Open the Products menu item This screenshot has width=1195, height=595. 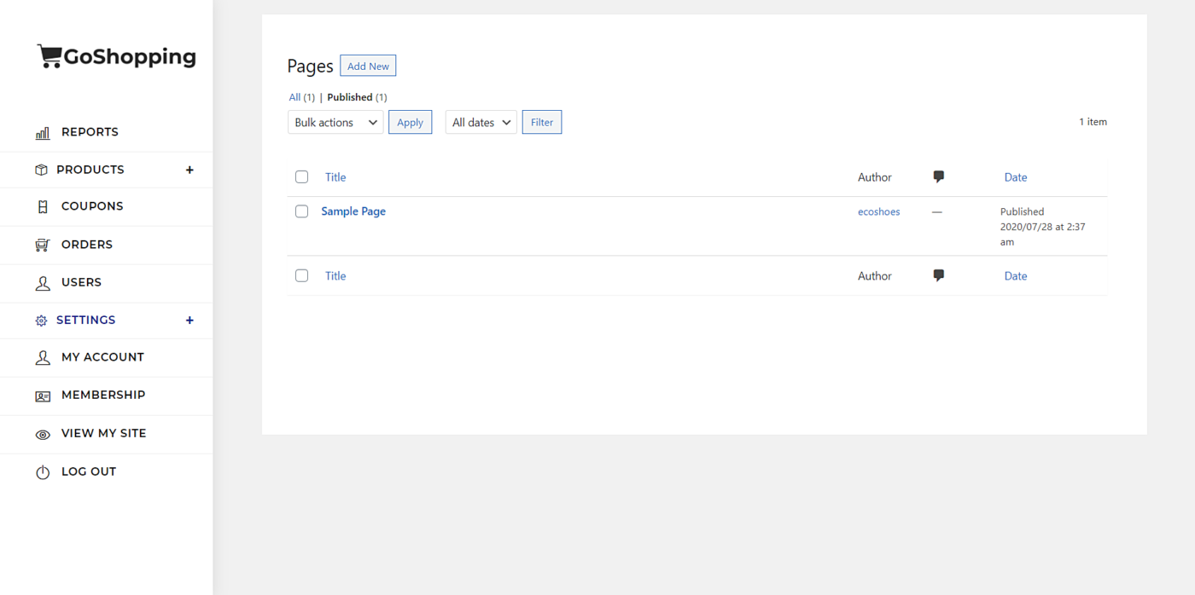click(90, 170)
